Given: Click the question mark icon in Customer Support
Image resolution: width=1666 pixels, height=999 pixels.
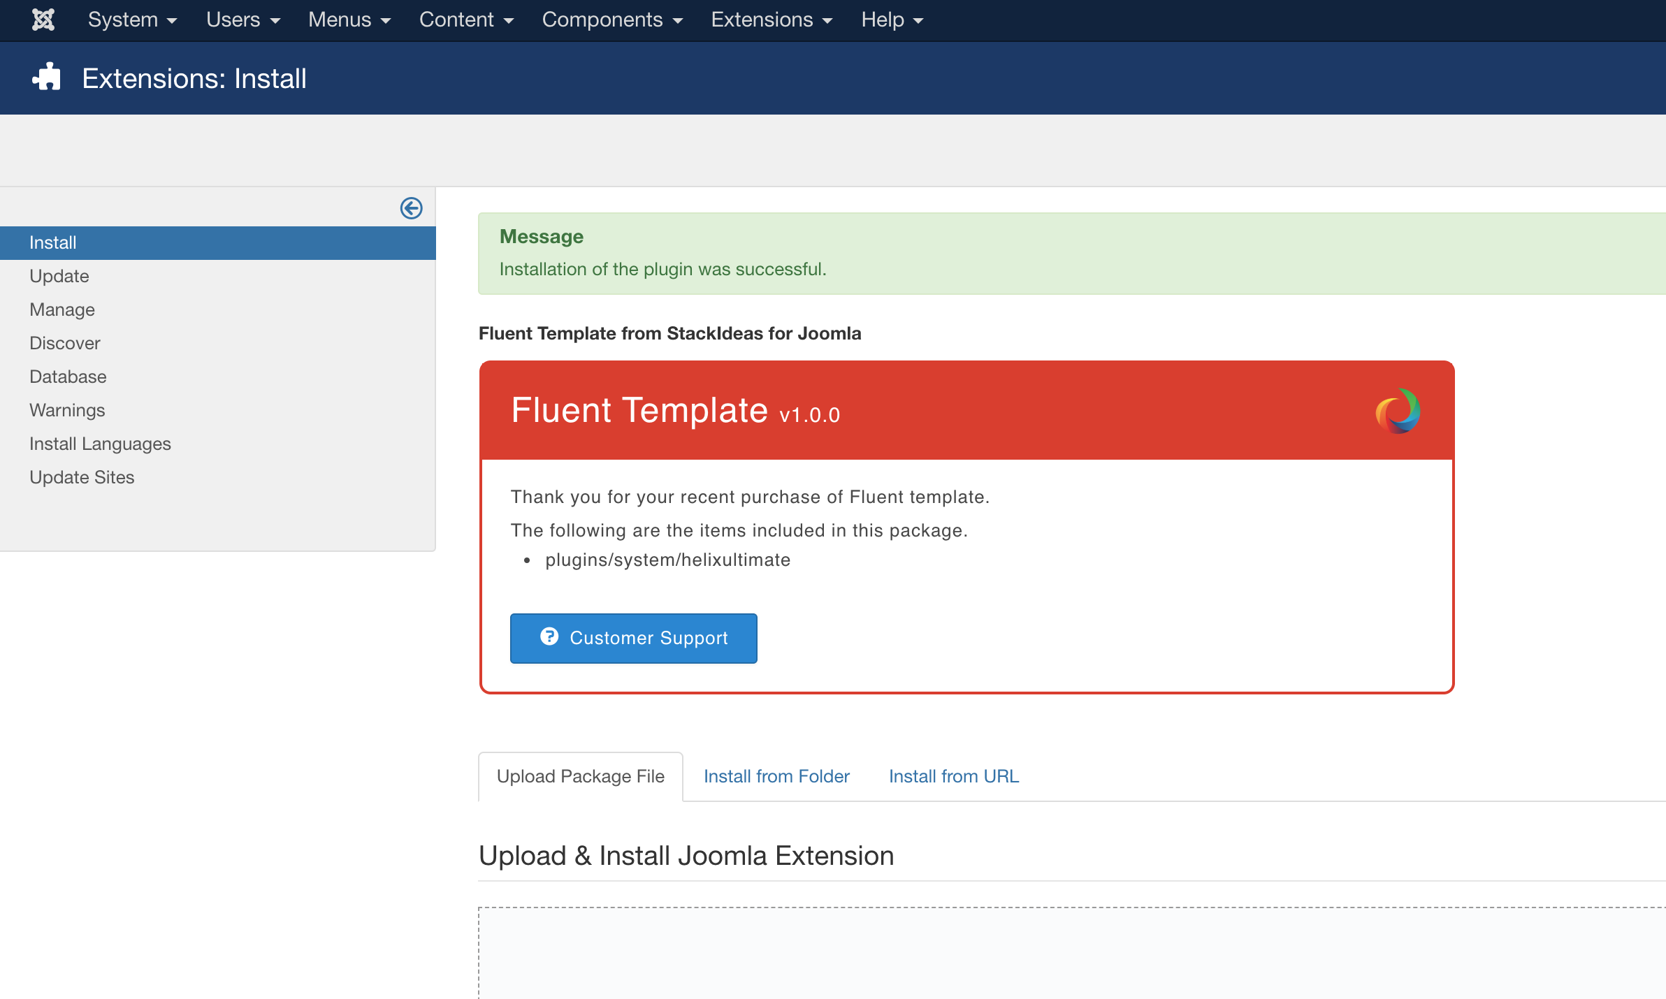Looking at the screenshot, I should pos(549,636).
